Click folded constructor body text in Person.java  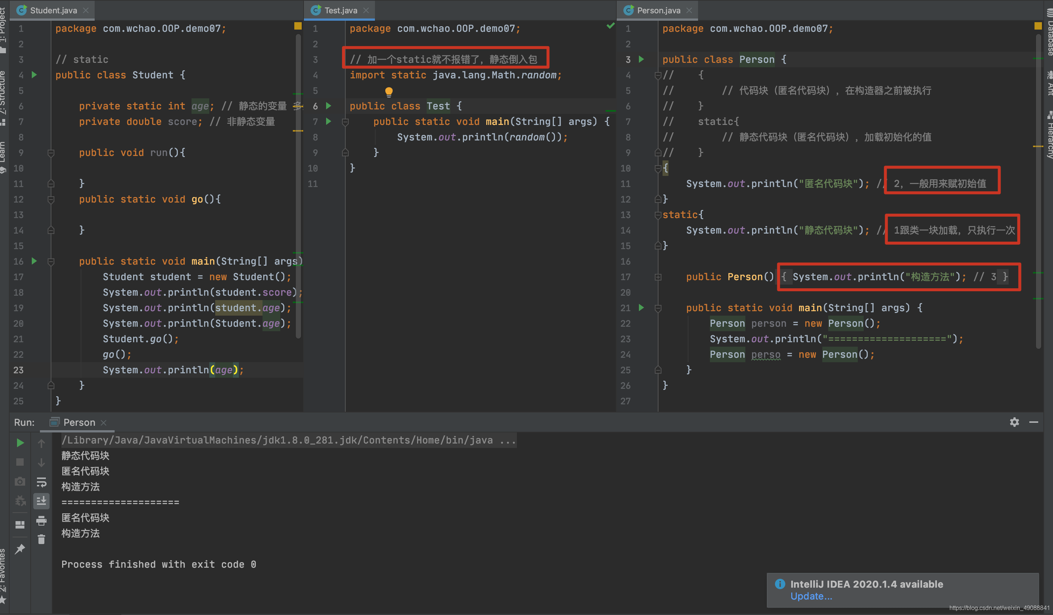pyautogui.click(x=895, y=276)
